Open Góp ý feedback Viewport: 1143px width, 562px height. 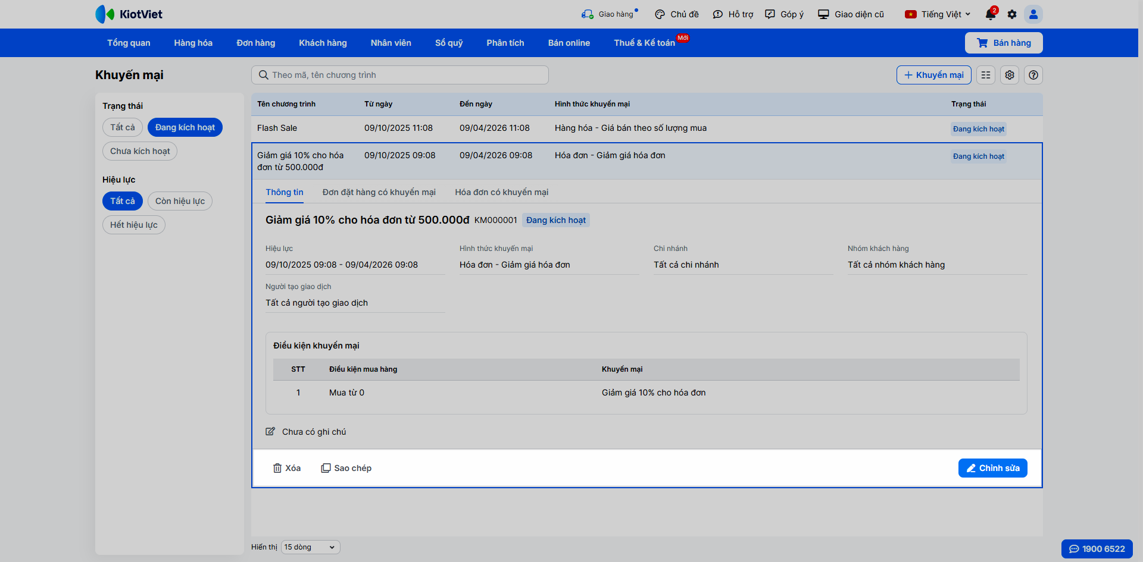(784, 14)
